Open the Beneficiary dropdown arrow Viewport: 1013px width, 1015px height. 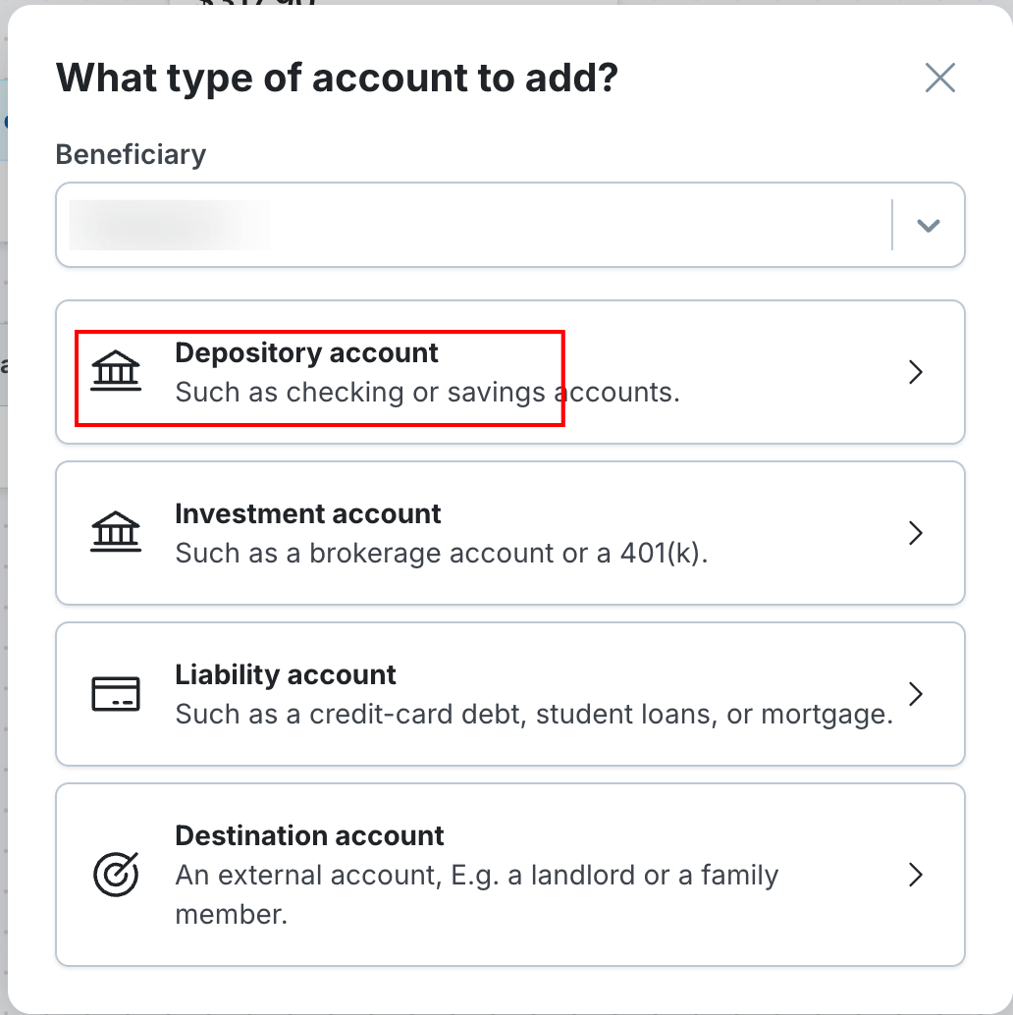[928, 226]
